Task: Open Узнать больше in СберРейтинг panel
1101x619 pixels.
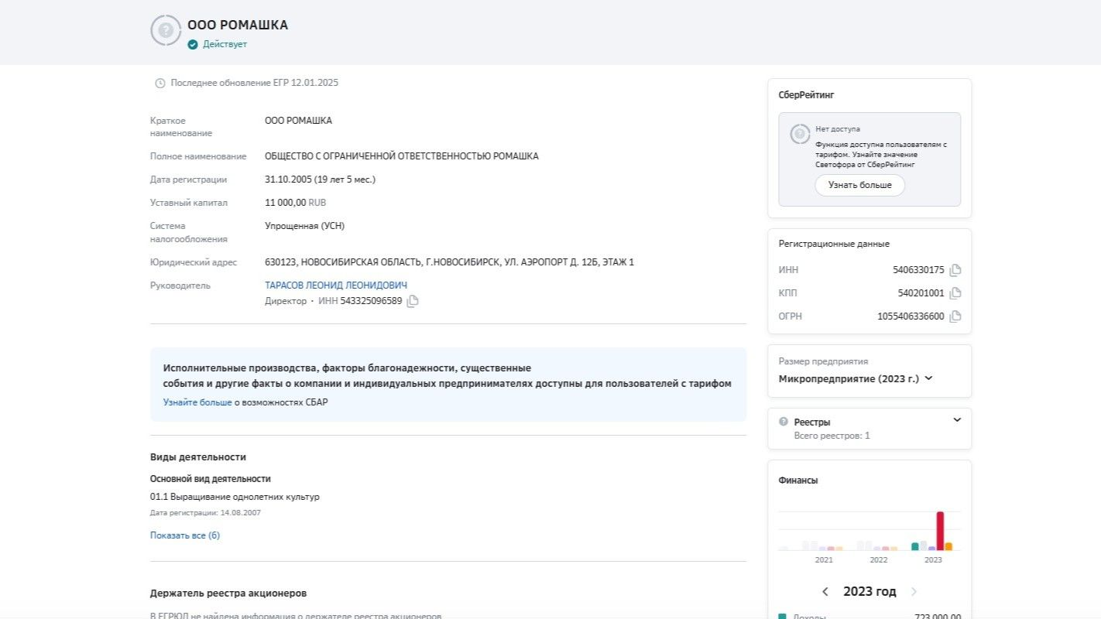Action: coord(859,185)
